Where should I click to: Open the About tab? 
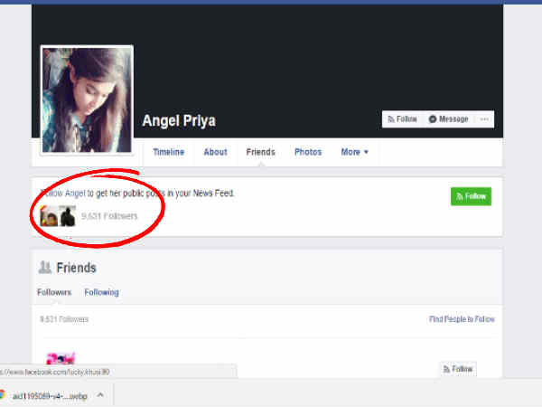(215, 152)
